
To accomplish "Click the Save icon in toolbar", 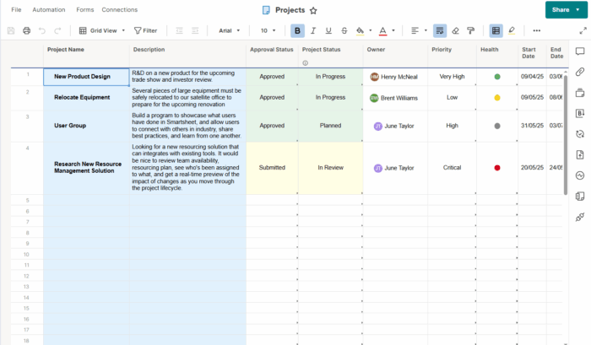I will click(x=11, y=30).
